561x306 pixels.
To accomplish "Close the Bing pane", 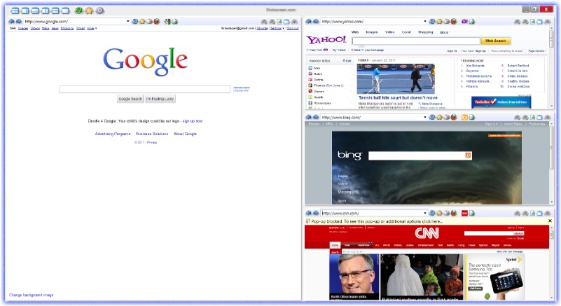I will coord(548,118).
